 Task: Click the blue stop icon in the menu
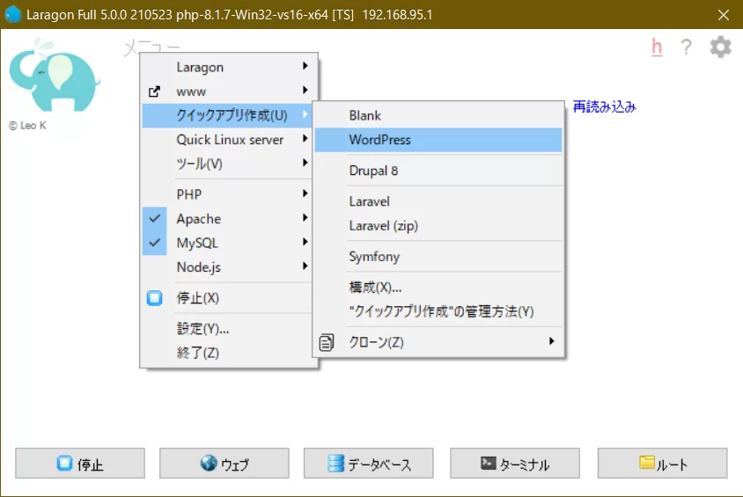click(x=154, y=298)
